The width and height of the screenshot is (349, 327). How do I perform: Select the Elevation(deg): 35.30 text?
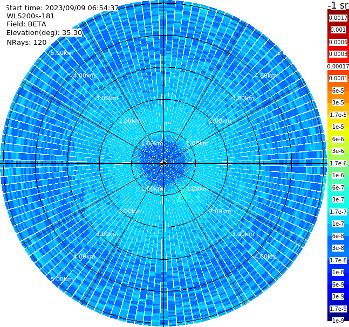[x=44, y=33]
